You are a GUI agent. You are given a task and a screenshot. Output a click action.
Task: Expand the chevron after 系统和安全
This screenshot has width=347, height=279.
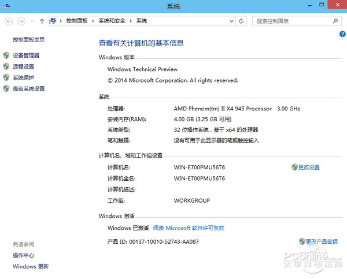(x=131, y=21)
